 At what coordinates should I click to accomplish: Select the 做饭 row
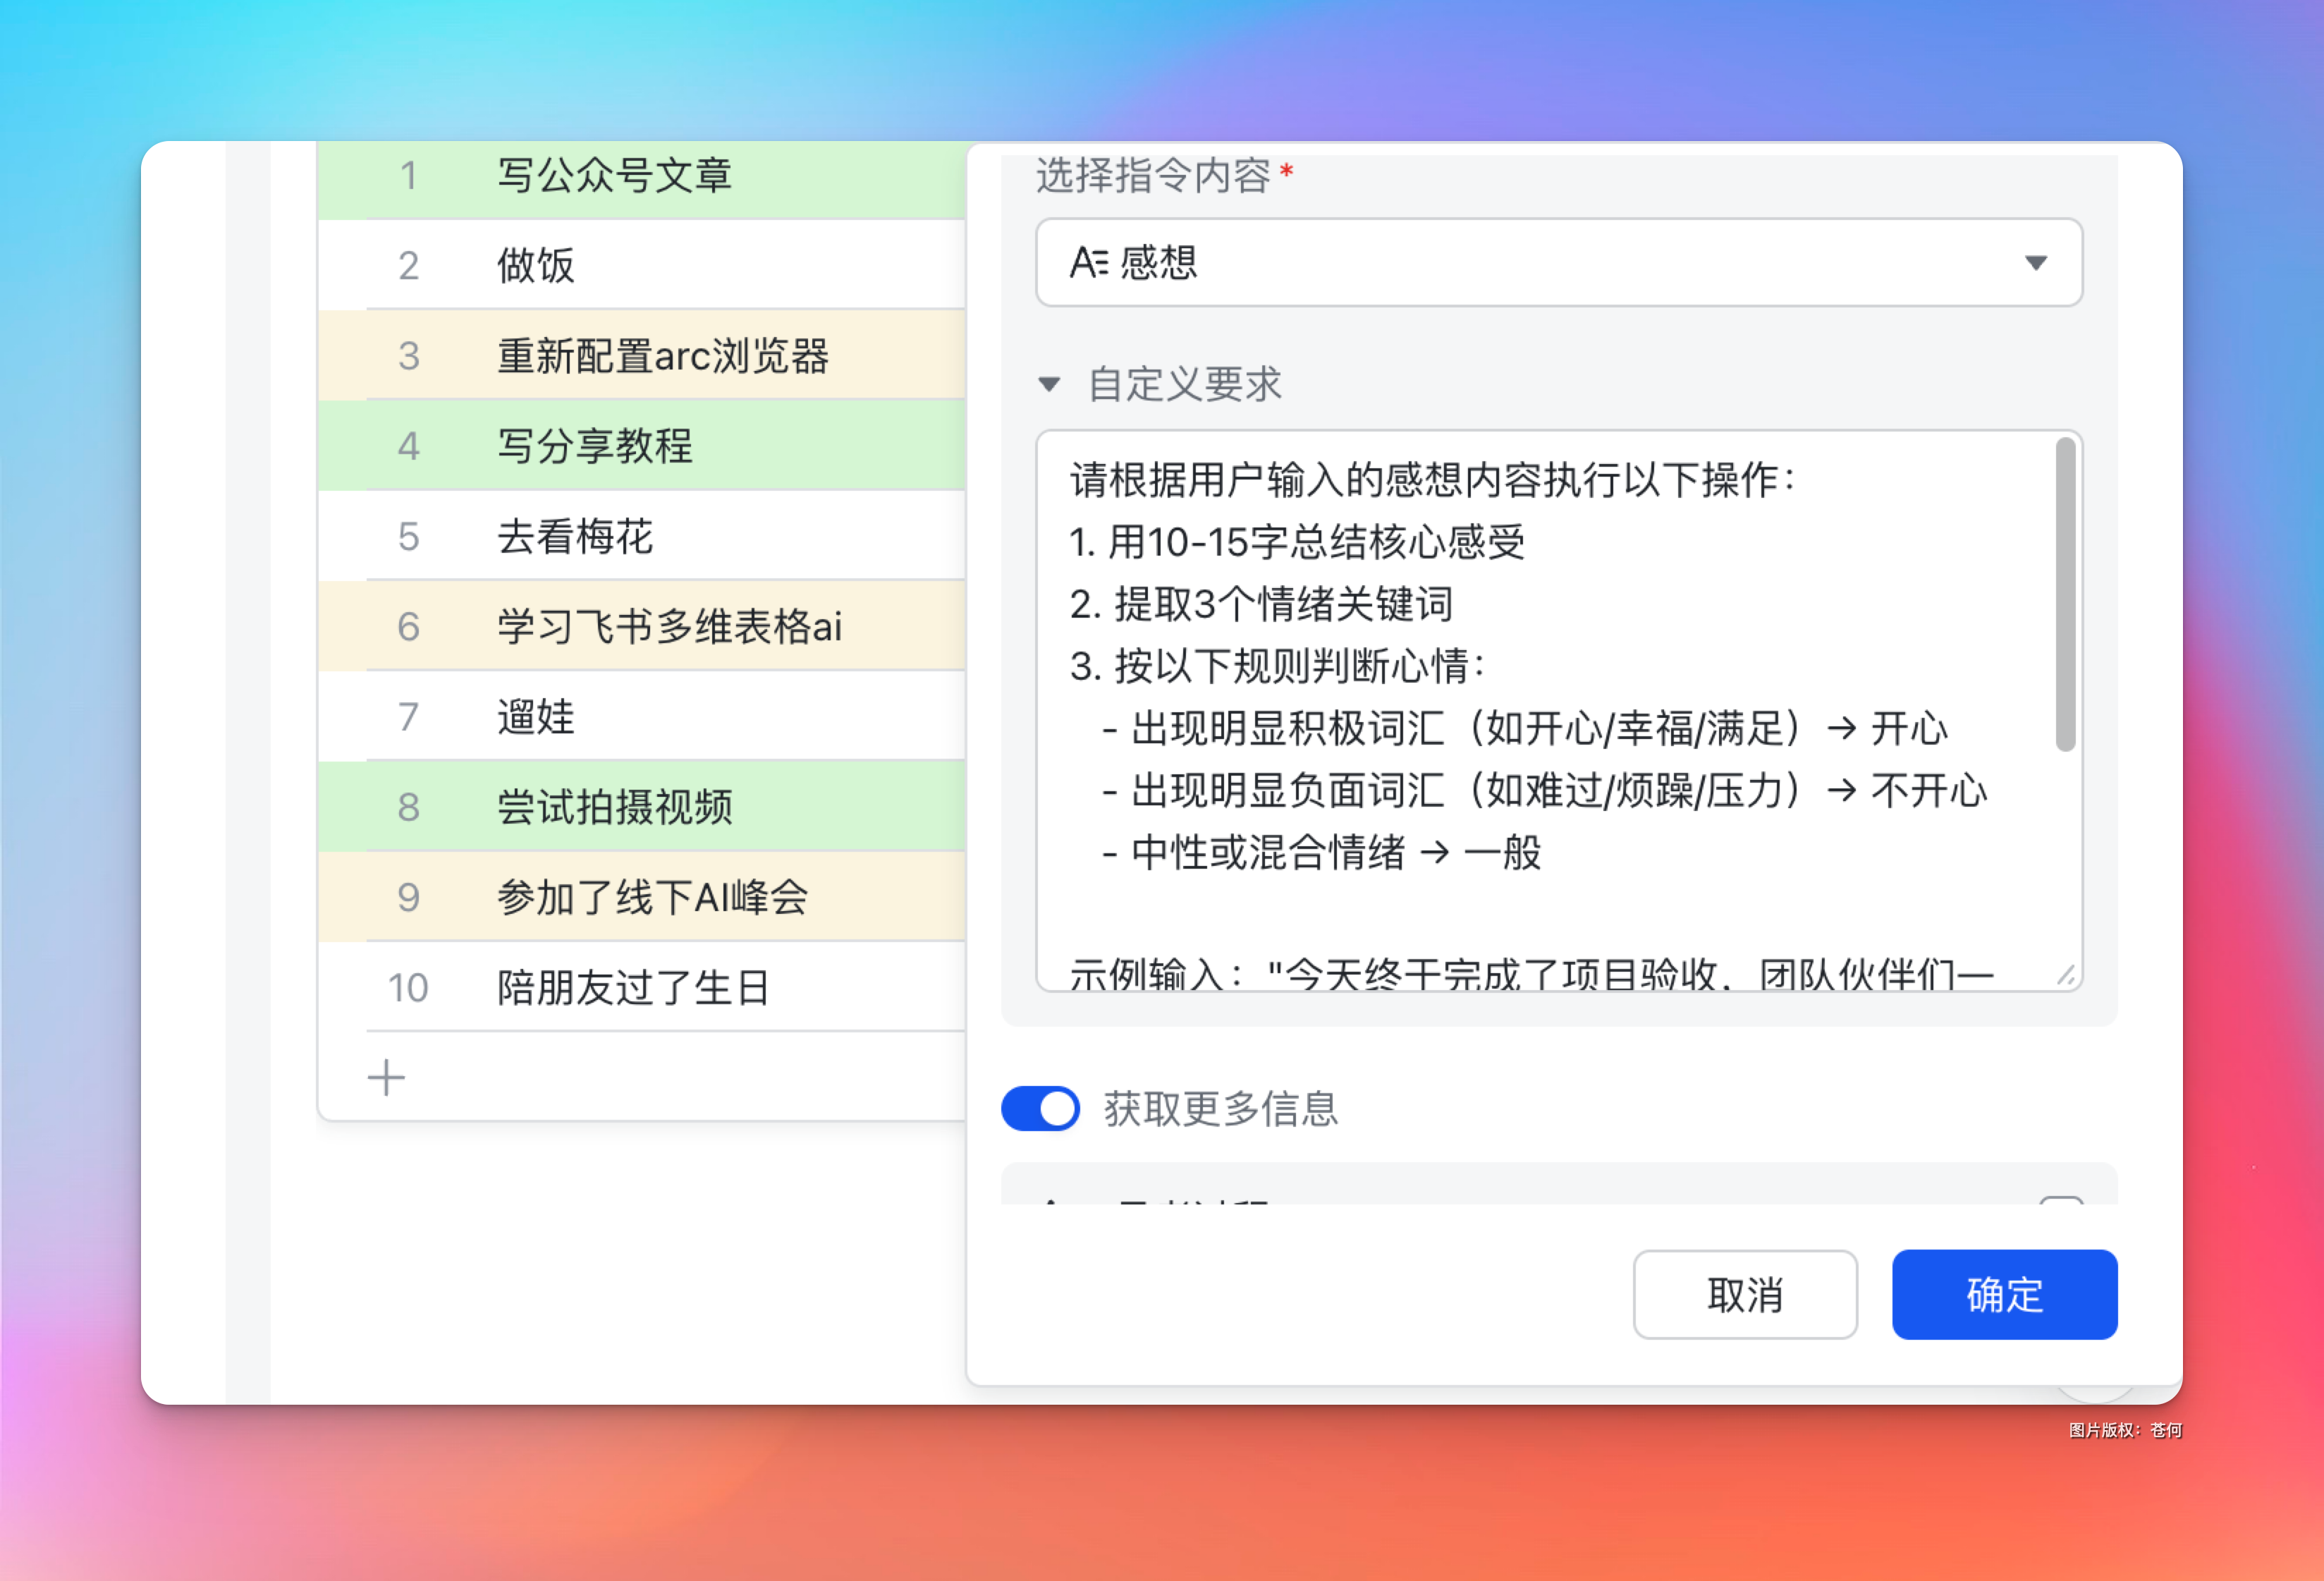pyautogui.click(x=536, y=266)
